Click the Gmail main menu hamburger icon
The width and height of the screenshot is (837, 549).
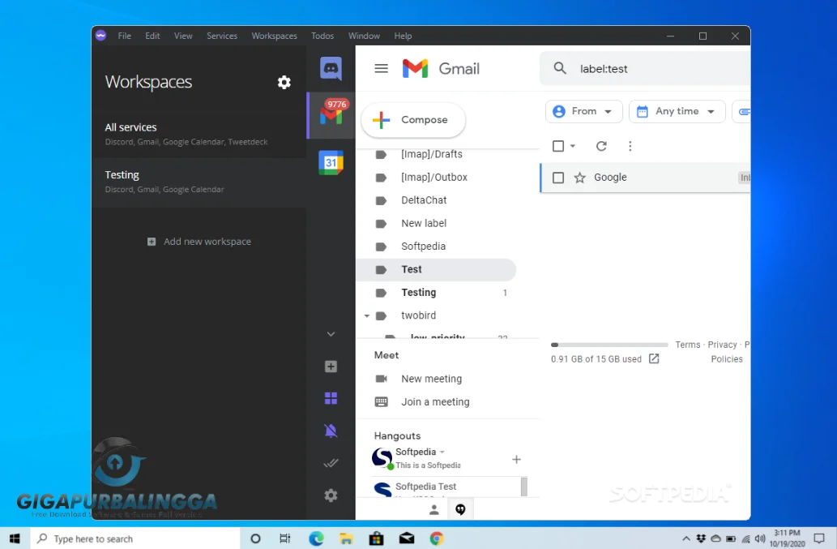381,69
